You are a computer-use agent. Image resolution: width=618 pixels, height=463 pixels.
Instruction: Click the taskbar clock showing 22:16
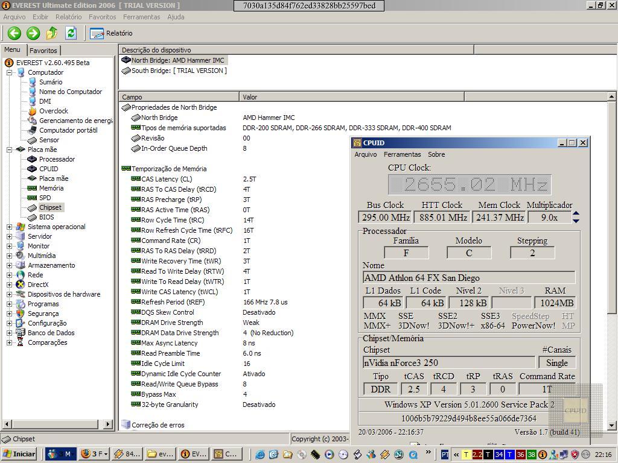click(604, 455)
